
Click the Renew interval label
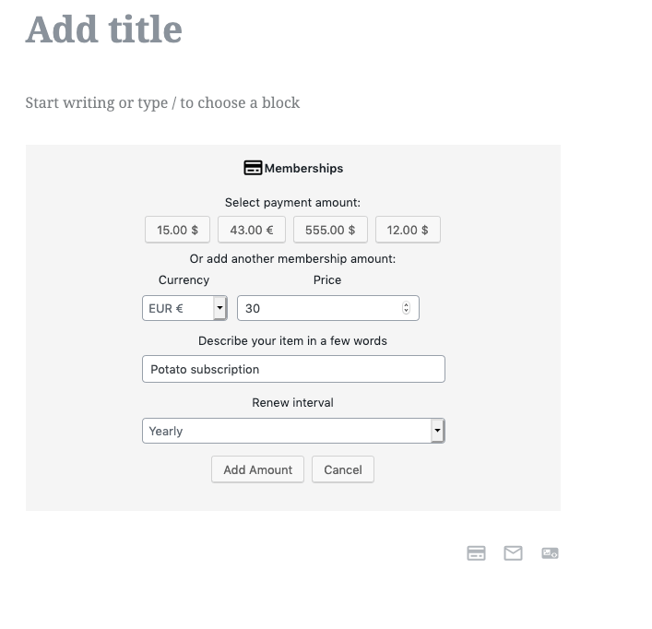point(292,402)
